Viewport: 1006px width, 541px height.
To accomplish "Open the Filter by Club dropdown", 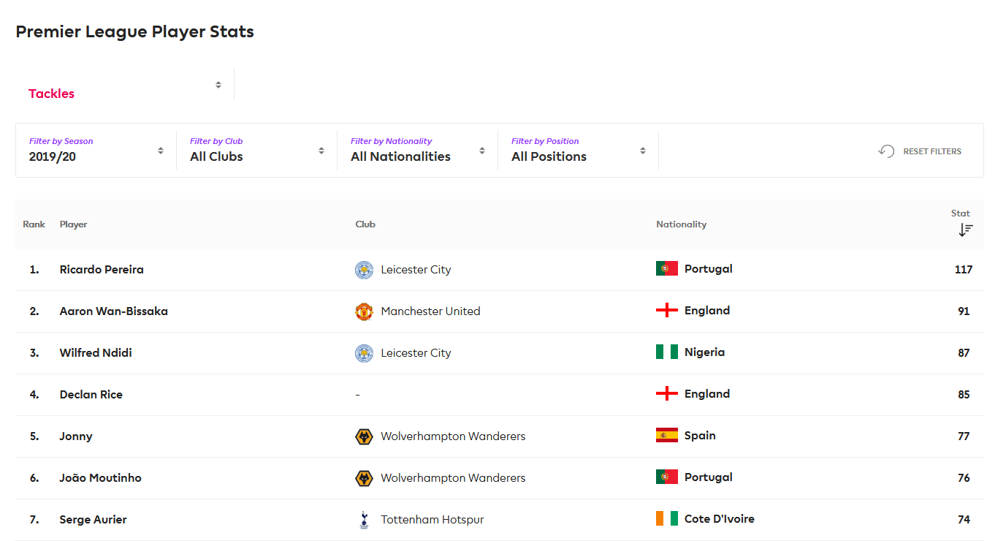I will 257,150.
